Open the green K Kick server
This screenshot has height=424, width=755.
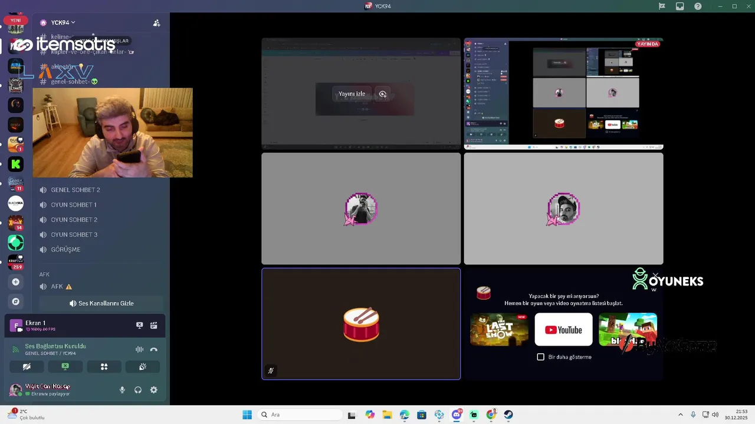tap(16, 164)
